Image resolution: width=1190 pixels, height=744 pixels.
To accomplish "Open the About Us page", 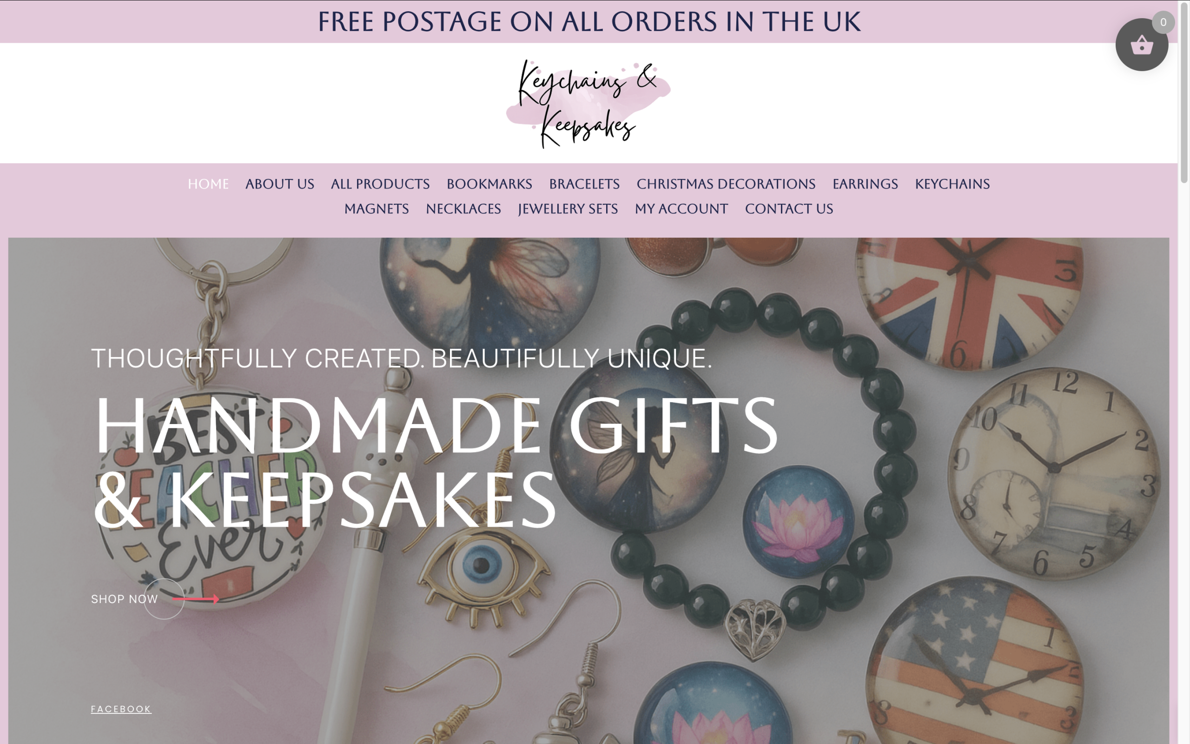I will (x=280, y=184).
